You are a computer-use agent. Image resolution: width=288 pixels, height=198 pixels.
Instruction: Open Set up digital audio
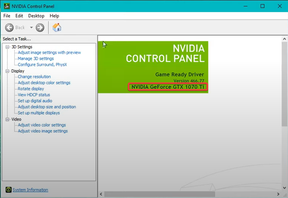point(35,101)
